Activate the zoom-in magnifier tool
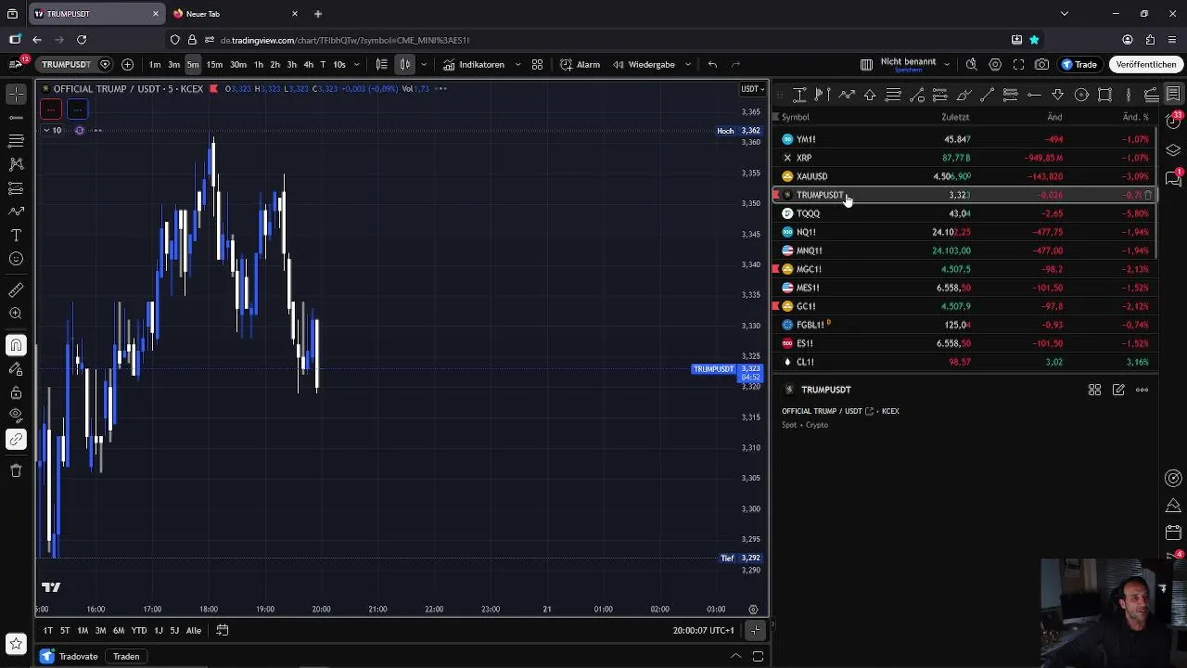 coord(16,314)
